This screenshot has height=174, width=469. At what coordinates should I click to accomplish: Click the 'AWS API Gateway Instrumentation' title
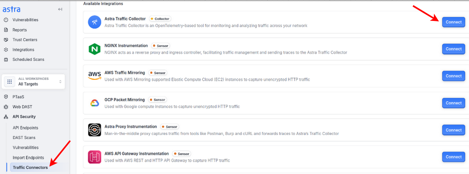[x=137, y=154]
